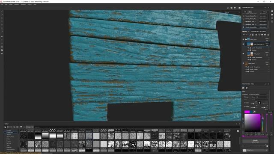
Task: Toggle Levels - Height effect visibility
Action: [246, 69]
